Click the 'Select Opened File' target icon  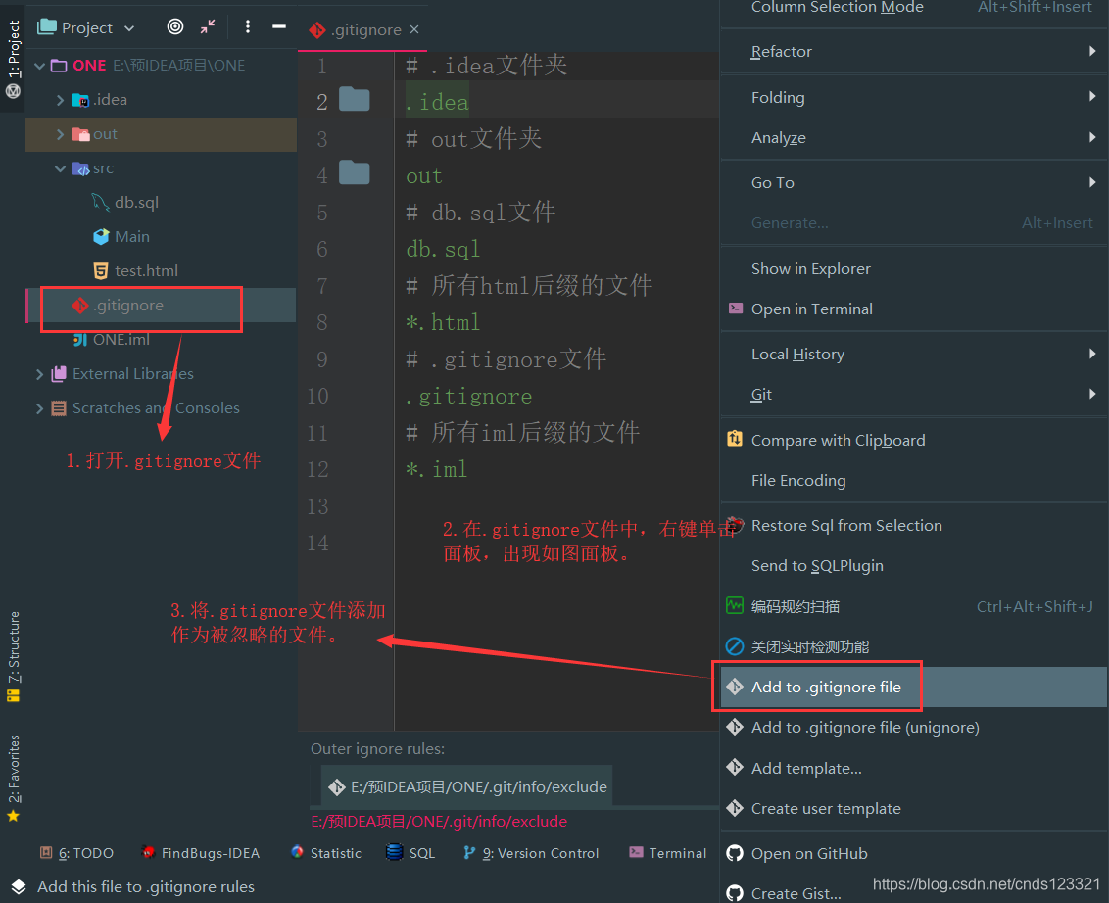coord(176,26)
